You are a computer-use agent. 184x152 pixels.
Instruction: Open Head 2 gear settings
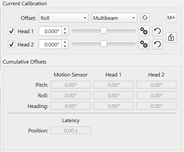[x=144, y=44]
